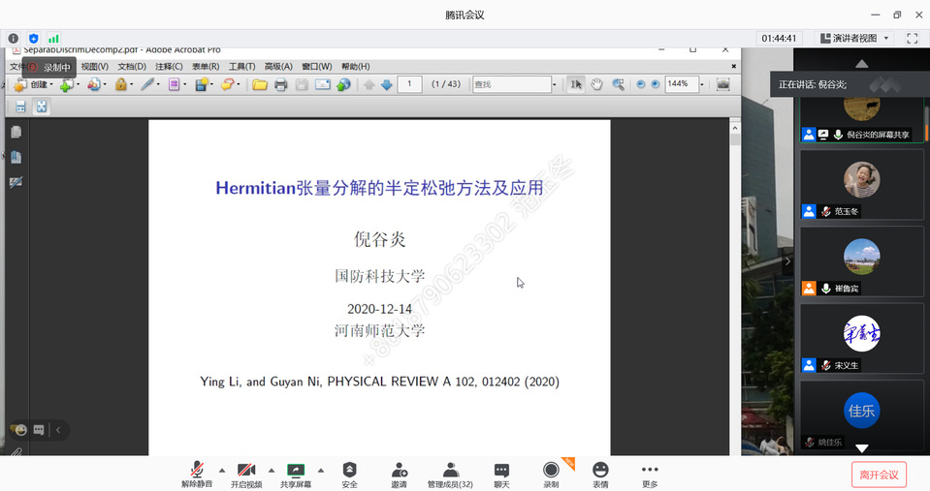Expand arrow next to 共享屏幕

point(321,470)
